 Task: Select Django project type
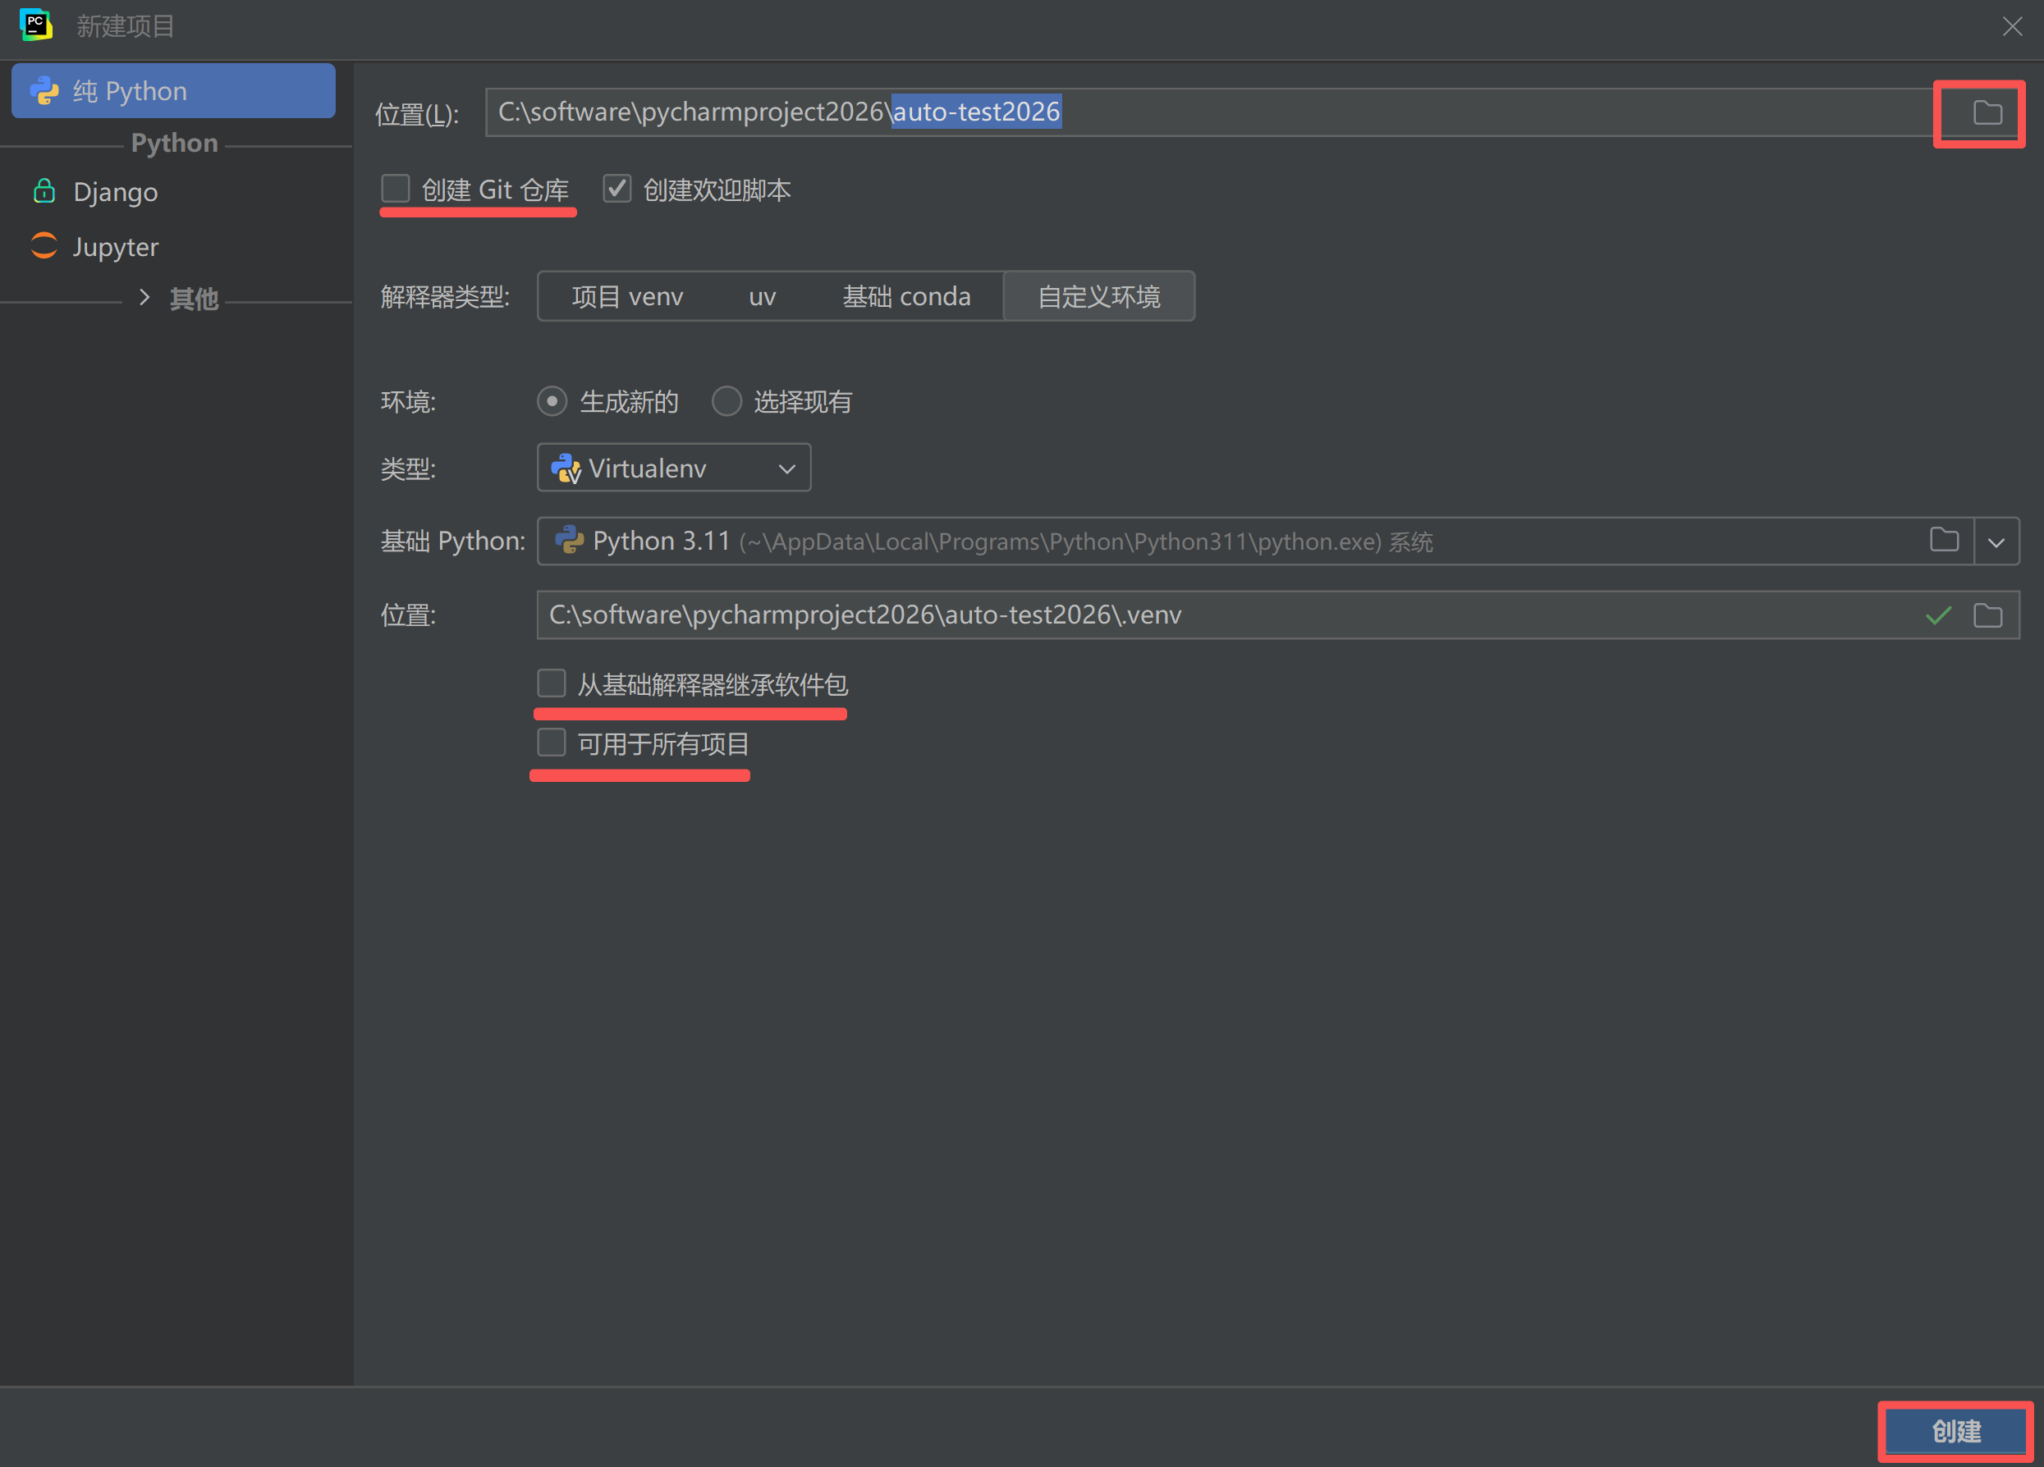pyautogui.click(x=173, y=191)
